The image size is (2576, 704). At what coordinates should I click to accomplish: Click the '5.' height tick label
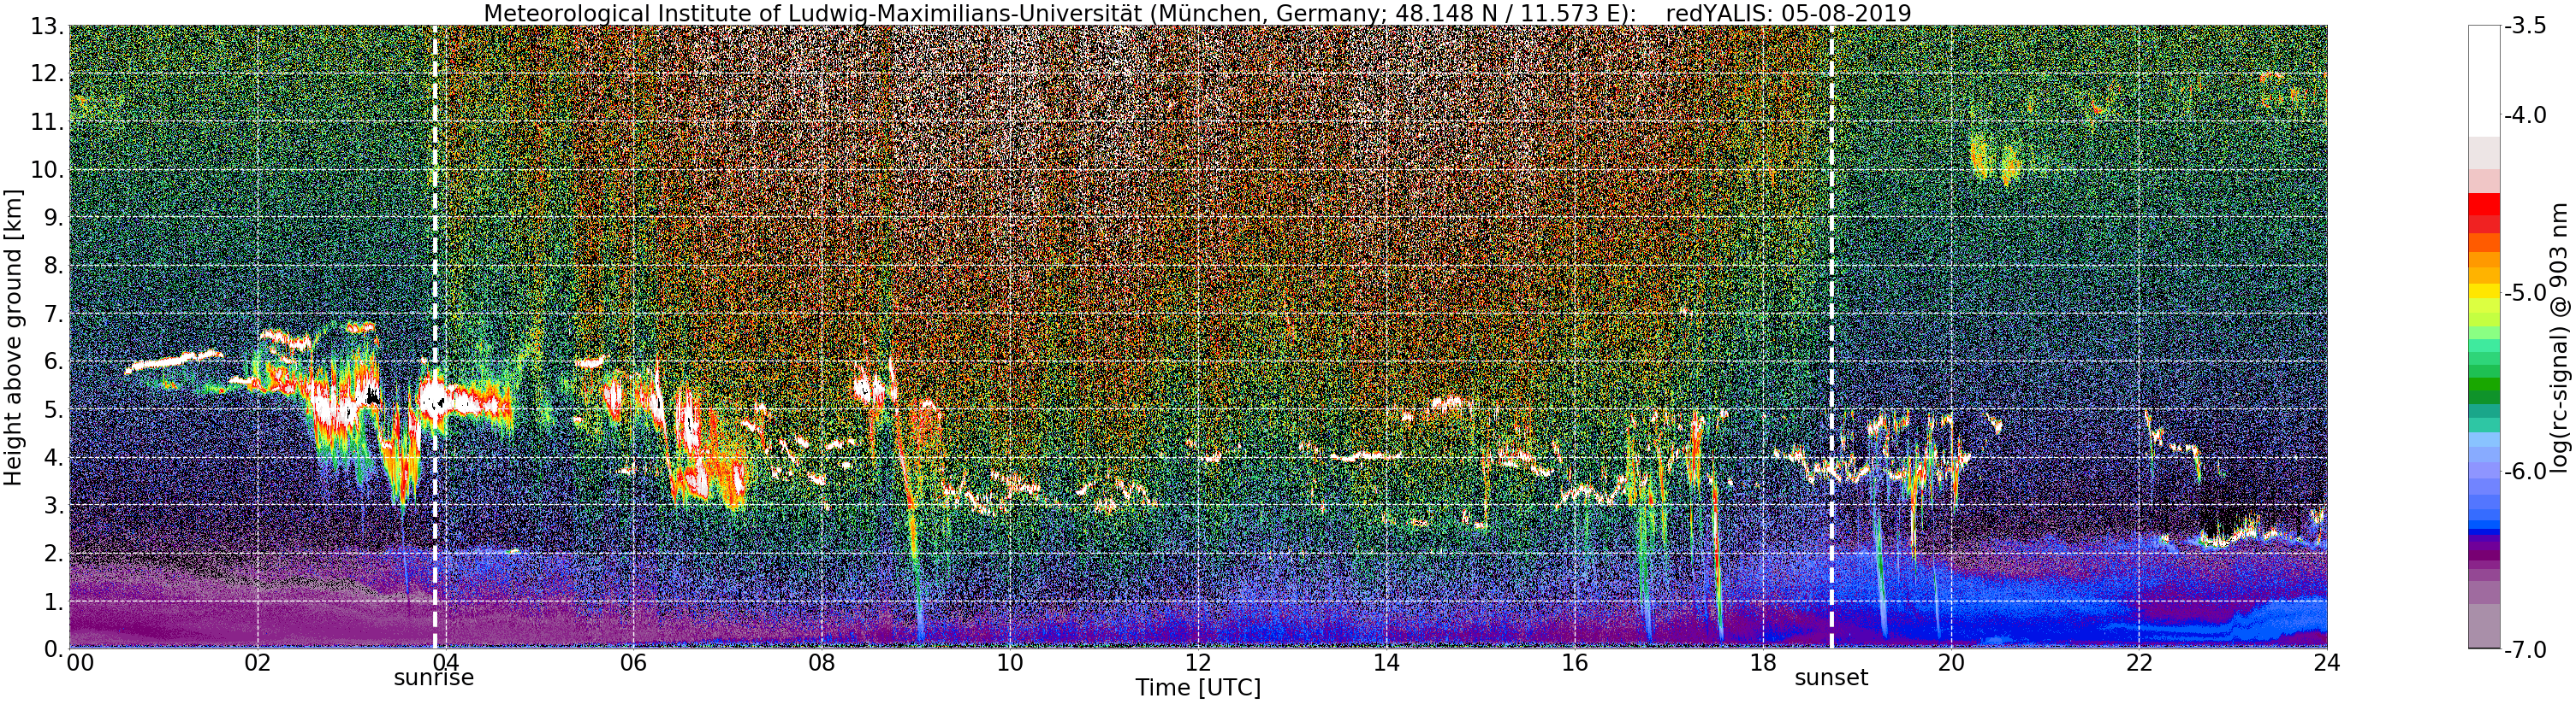coord(54,409)
